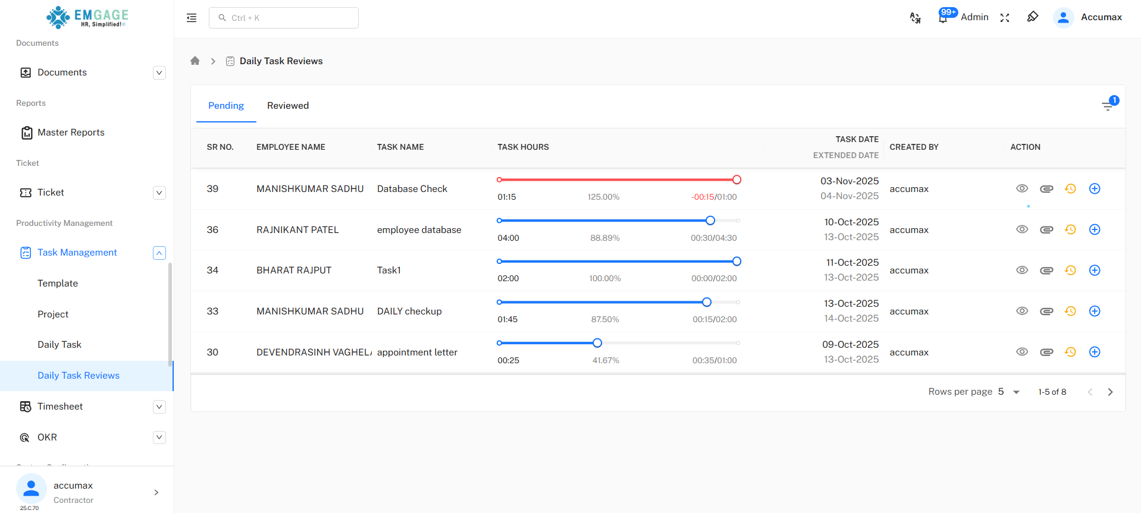Screen dimensions: 1141x513
Task: Click the pin icon in top bar
Action: point(1033,17)
